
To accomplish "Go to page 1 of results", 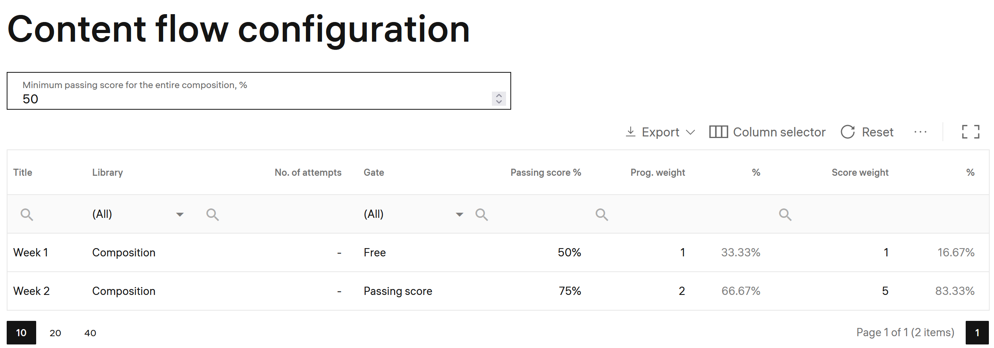I will 977,333.
